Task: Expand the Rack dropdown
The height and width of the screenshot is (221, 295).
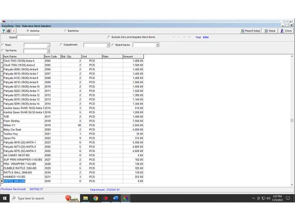Action: 48,45
